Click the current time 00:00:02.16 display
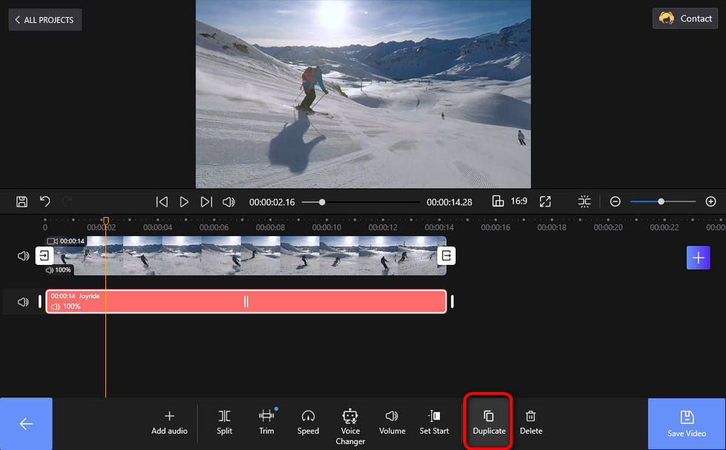This screenshot has width=726, height=450. [272, 202]
